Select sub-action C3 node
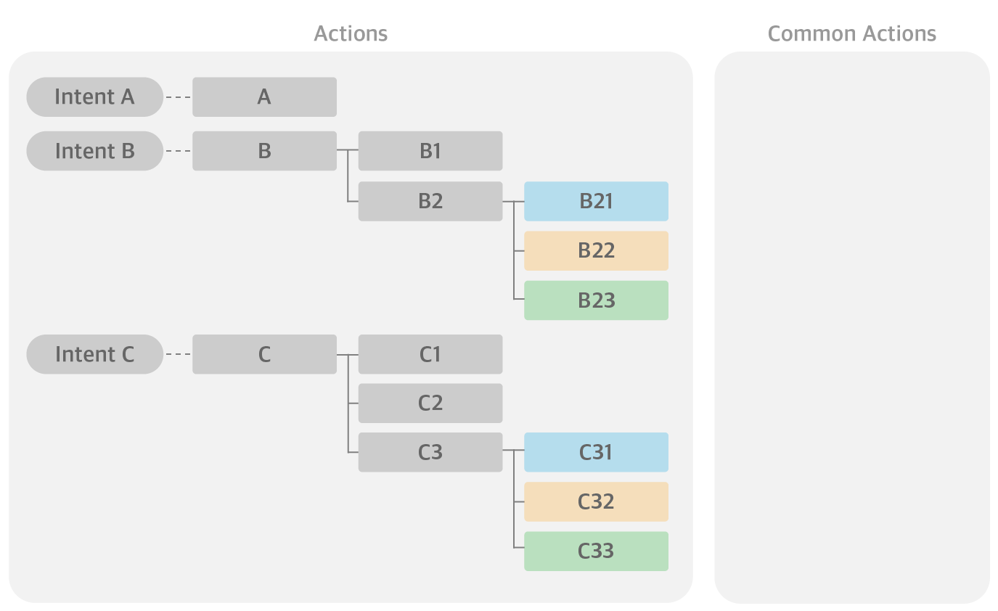998x611 pixels. tap(430, 452)
